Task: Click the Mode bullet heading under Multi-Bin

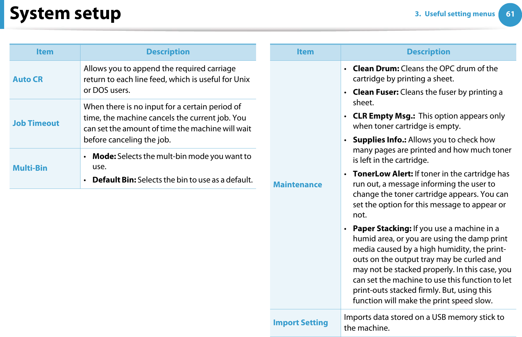Action: 104,156
